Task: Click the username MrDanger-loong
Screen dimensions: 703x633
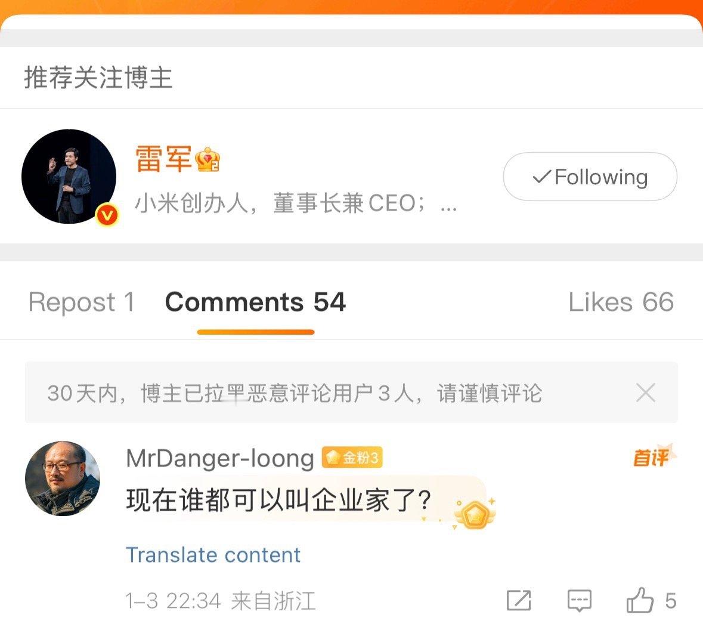Action: tap(219, 458)
